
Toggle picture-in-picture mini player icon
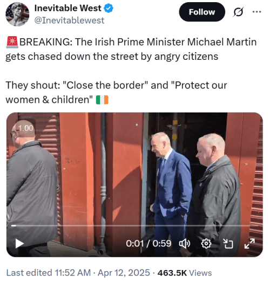click(x=228, y=244)
